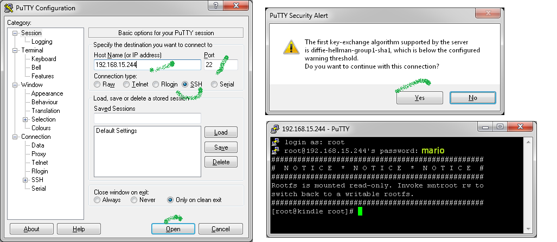Click the Save button for saved sessions
The height and width of the screenshot is (242, 557).
point(221,147)
